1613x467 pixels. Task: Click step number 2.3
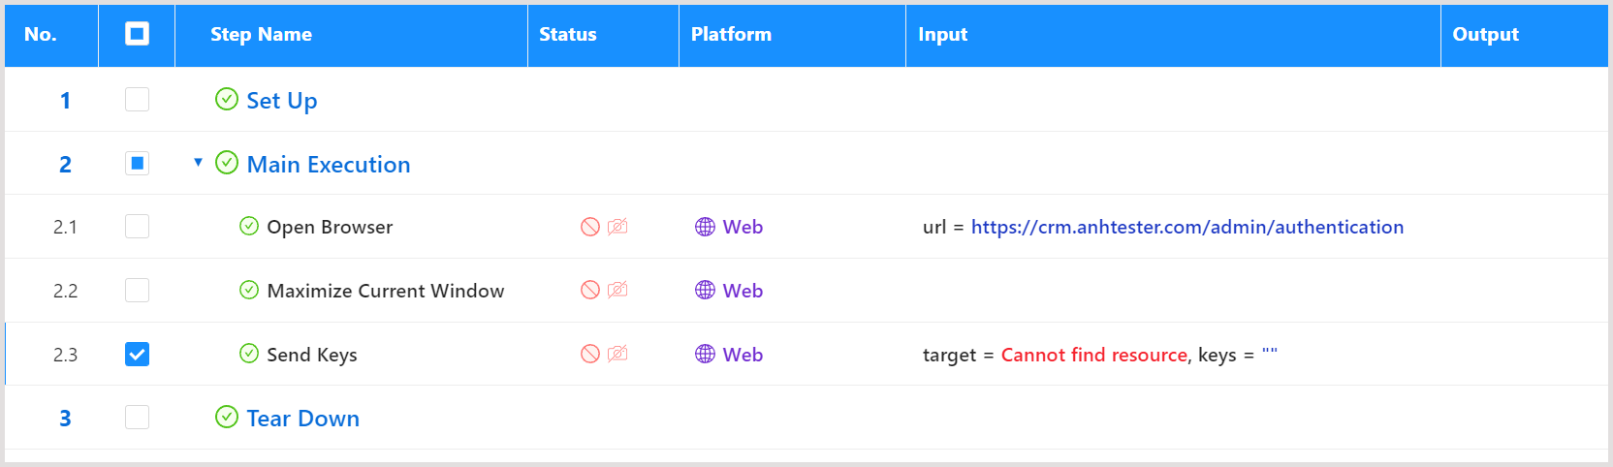(65, 355)
